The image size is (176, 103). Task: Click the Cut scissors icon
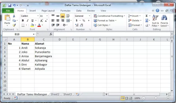14,16
